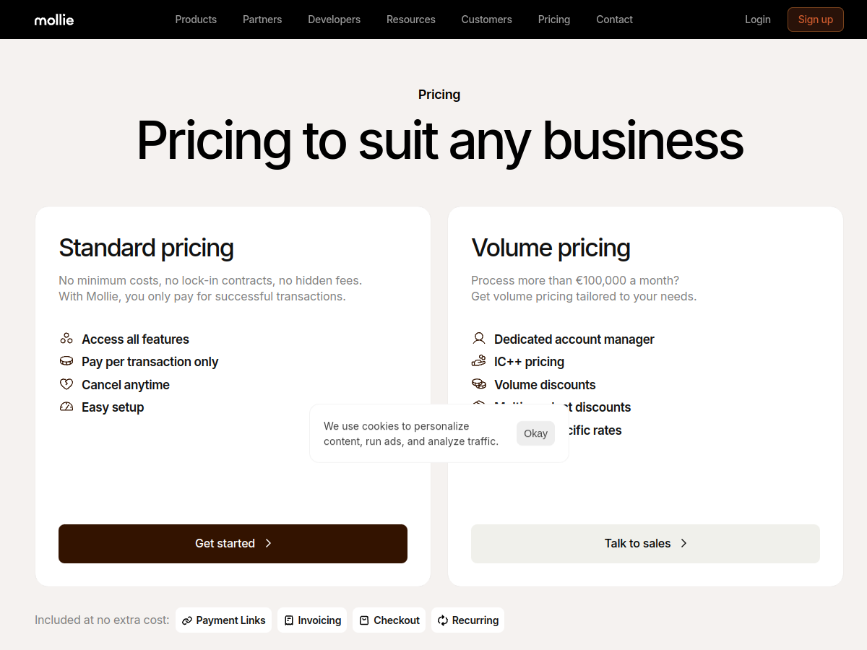Click the Sign up button

(815, 19)
